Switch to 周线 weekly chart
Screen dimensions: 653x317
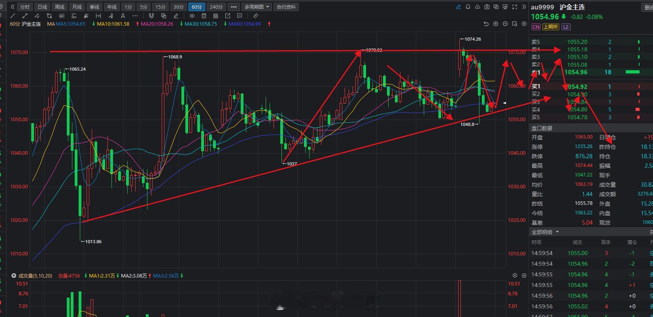point(59,7)
